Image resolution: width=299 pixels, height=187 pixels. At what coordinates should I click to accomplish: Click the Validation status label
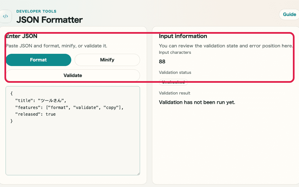tap(175, 72)
